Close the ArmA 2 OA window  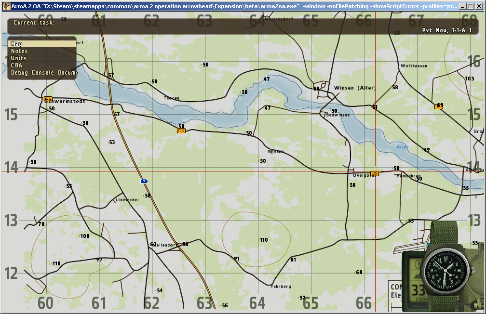point(479,6)
